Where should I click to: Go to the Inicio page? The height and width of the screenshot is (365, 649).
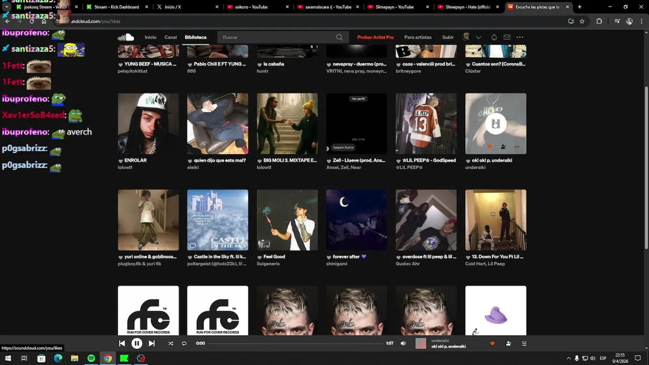coord(151,37)
